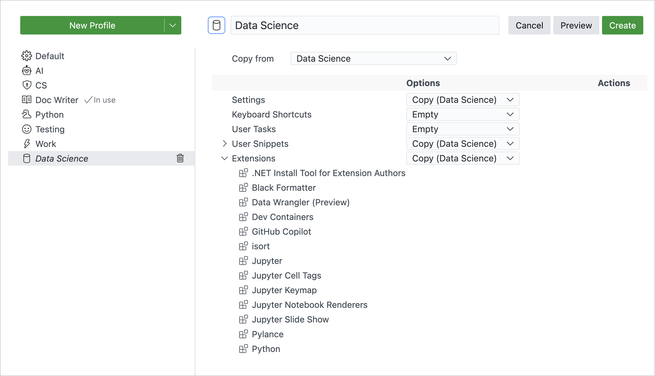This screenshot has width=655, height=376.
Task: Select the Preview button
Action: point(576,25)
